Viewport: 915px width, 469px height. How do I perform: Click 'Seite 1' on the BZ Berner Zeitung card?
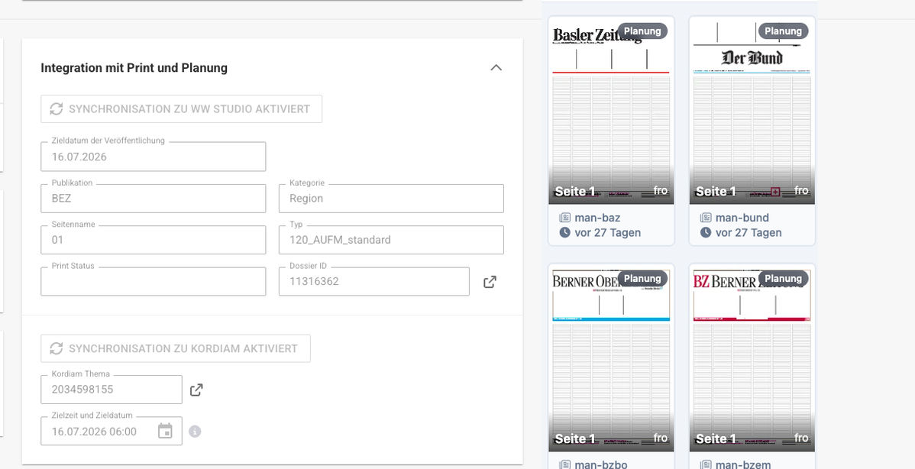716,438
